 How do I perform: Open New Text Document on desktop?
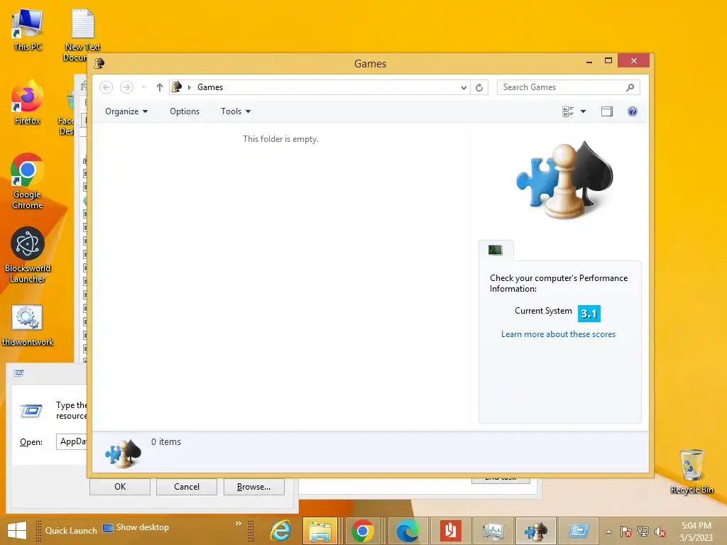point(82,35)
